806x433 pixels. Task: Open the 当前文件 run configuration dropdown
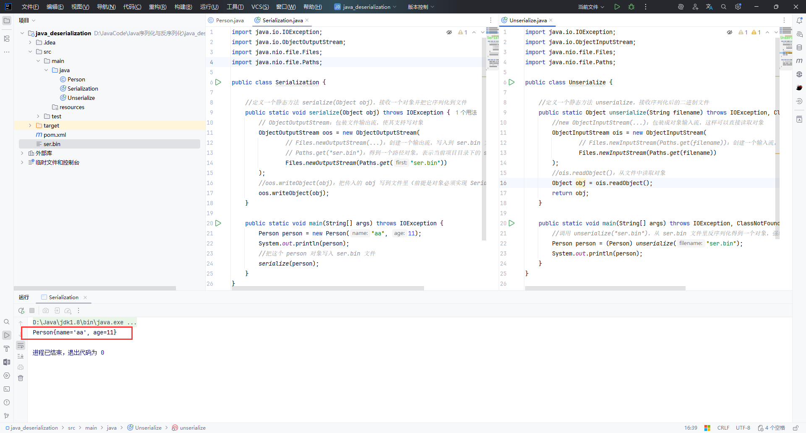[591, 7]
